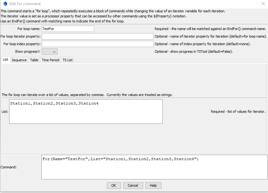
Task: Click 'Optional - name of index property' note
Action: point(203,44)
